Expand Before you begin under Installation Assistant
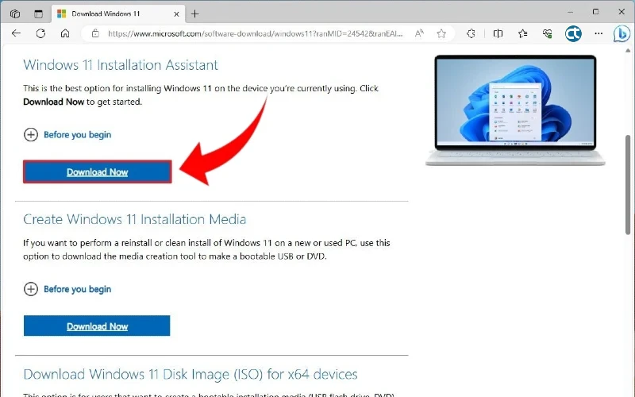Viewport: 635px width, 397px height. coord(67,134)
